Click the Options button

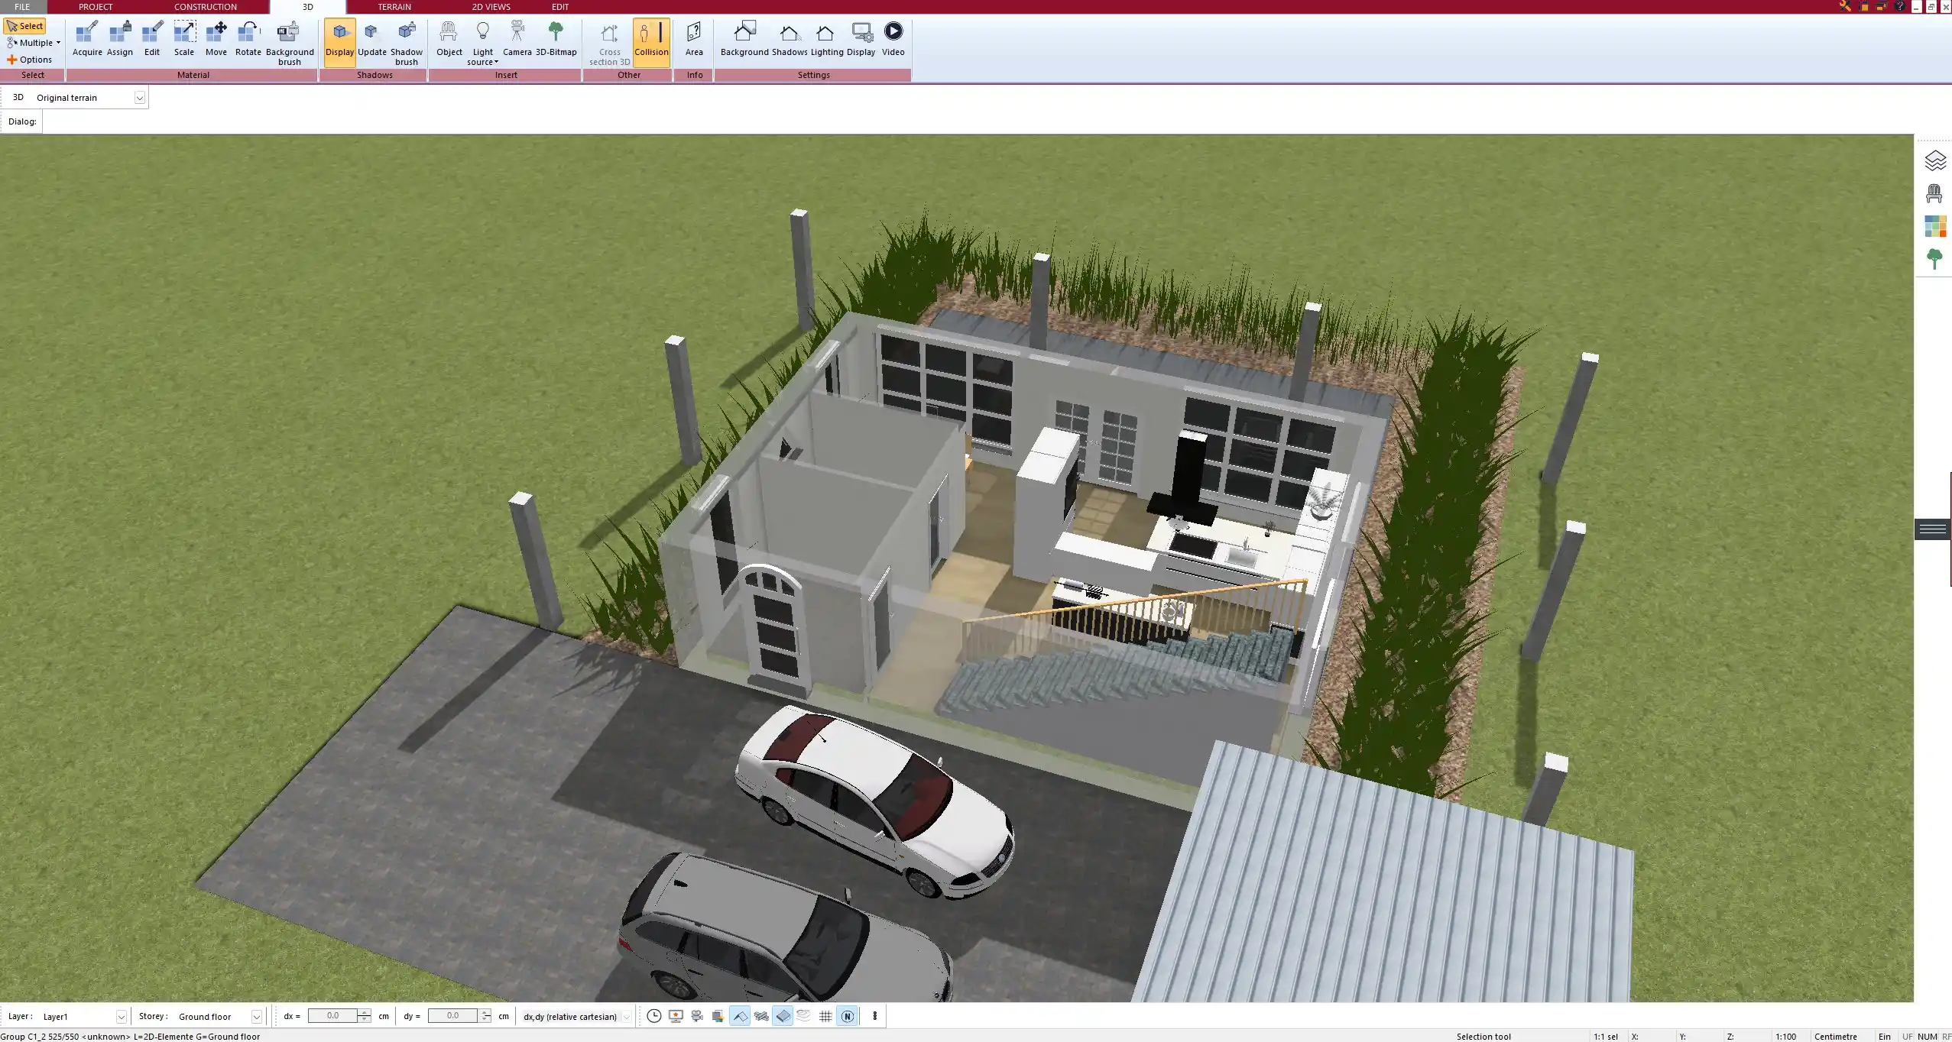tap(30, 60)
